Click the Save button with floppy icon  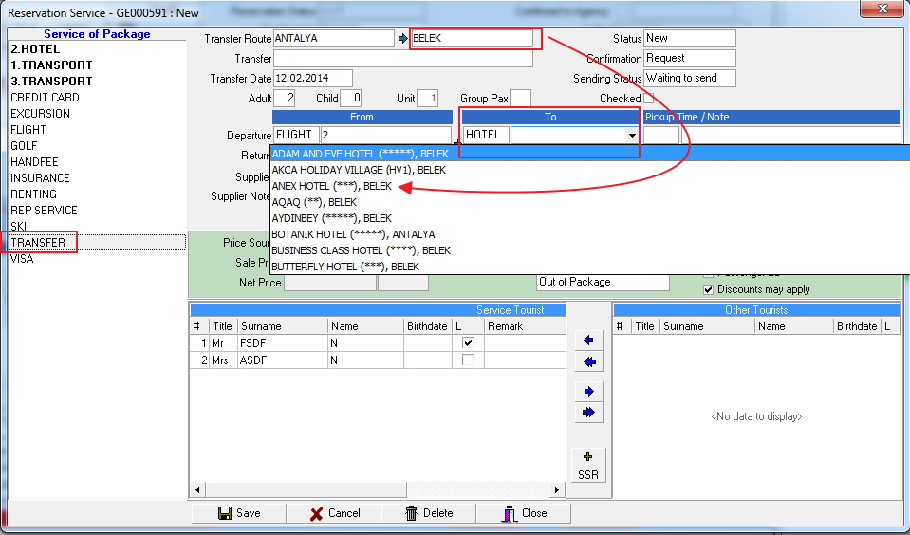(x=239, y=513)
